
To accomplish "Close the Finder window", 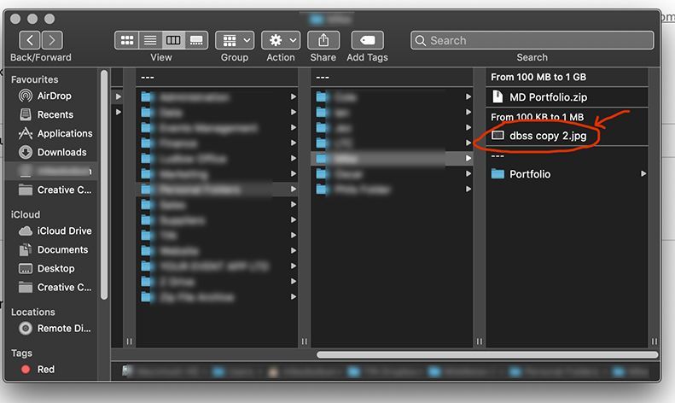I will pos(15,19).
